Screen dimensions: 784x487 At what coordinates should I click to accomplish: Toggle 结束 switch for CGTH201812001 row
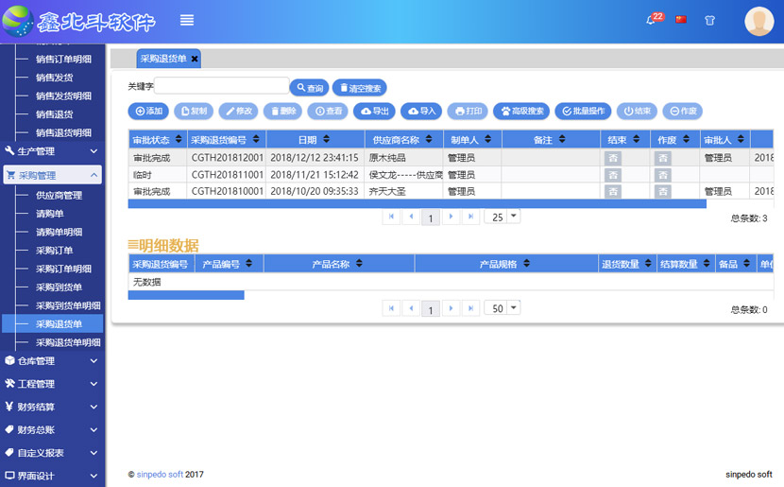[x=613, y=158]
